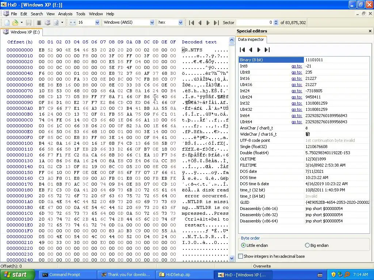
Task: Open the Help menu
Action: click(x=110, y=14)
